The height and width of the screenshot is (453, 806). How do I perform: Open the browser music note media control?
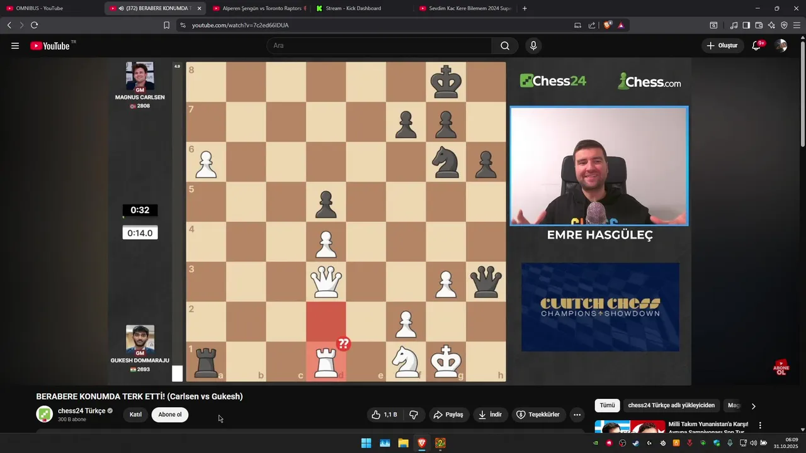(734, 25)
